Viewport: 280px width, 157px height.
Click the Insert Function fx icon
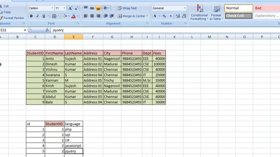[47, 30]
